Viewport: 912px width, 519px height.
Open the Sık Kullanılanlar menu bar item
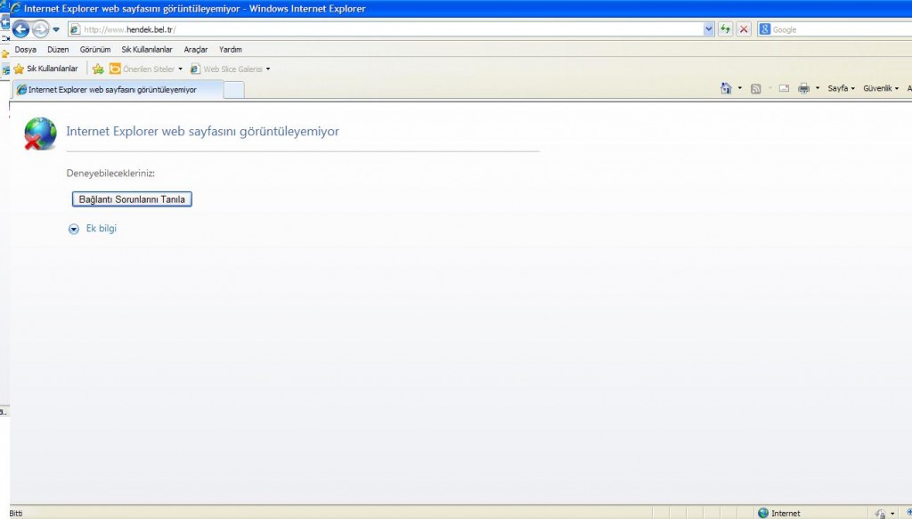[x=147, y=49]
